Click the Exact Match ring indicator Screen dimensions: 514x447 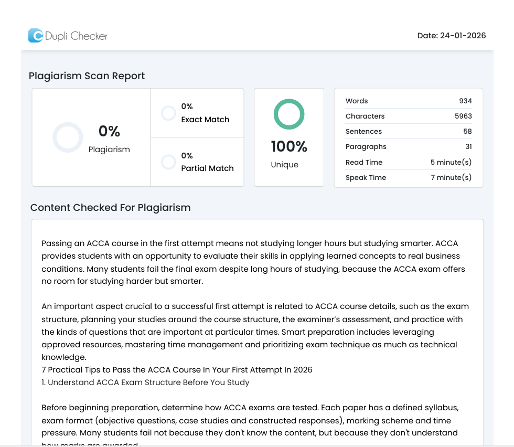pos(168,113)
